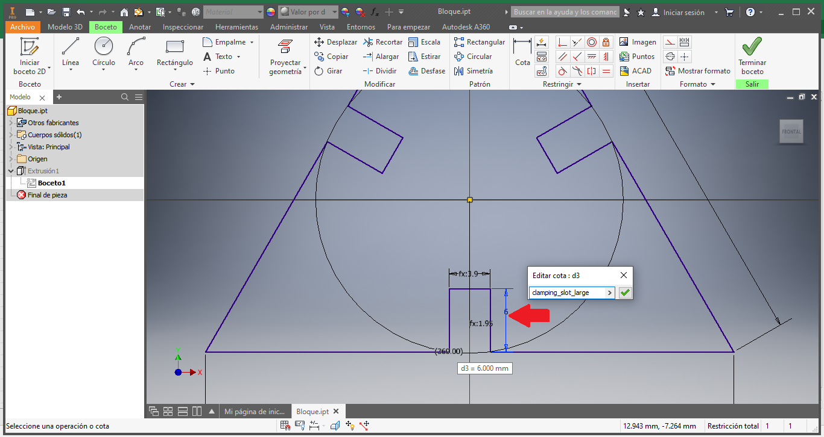Expand the Cuerpos sólidos(1) node

tap(11, 135)
